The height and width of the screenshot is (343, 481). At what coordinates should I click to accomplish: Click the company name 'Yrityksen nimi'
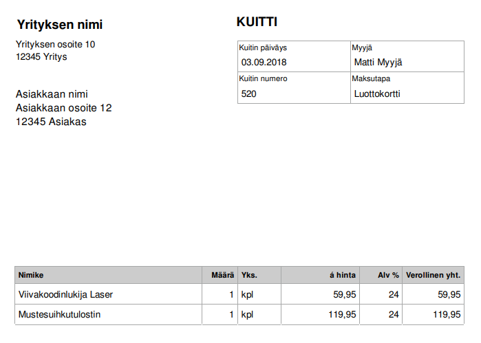(x=60, y=25)
